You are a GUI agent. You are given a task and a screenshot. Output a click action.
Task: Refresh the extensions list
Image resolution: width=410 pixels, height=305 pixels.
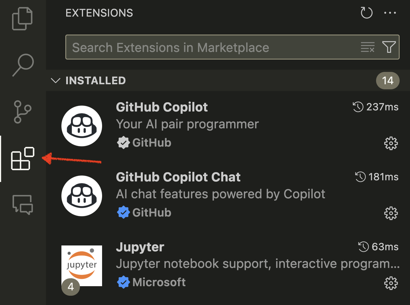coord(367,13)
